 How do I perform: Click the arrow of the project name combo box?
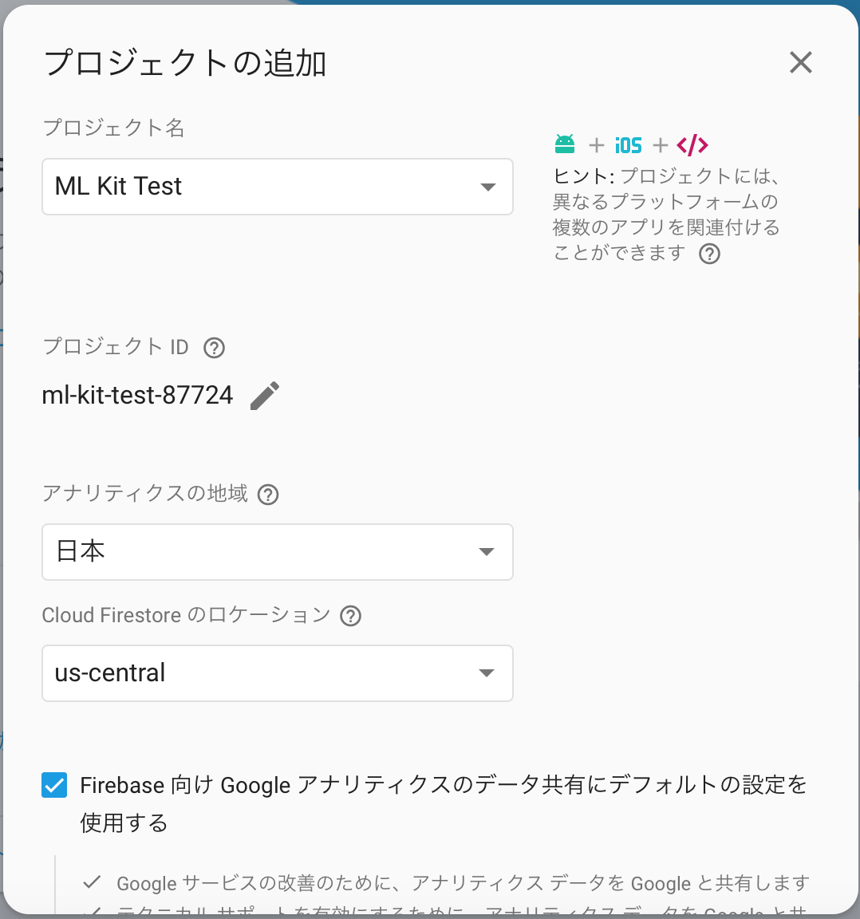point(487,187)
